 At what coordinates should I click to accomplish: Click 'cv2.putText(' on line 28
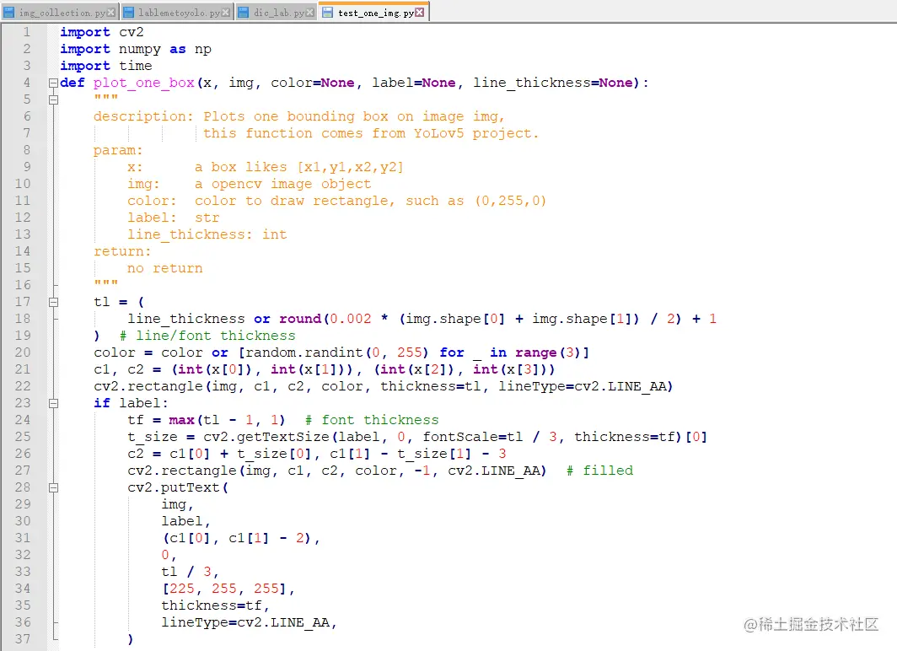(x=178, y=488)
